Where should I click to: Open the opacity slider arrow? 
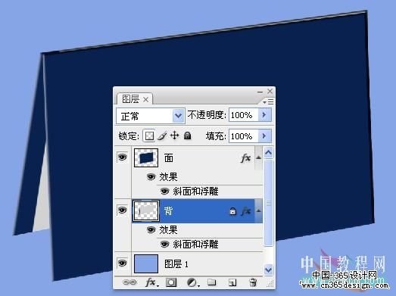click(x=265, y=115)
